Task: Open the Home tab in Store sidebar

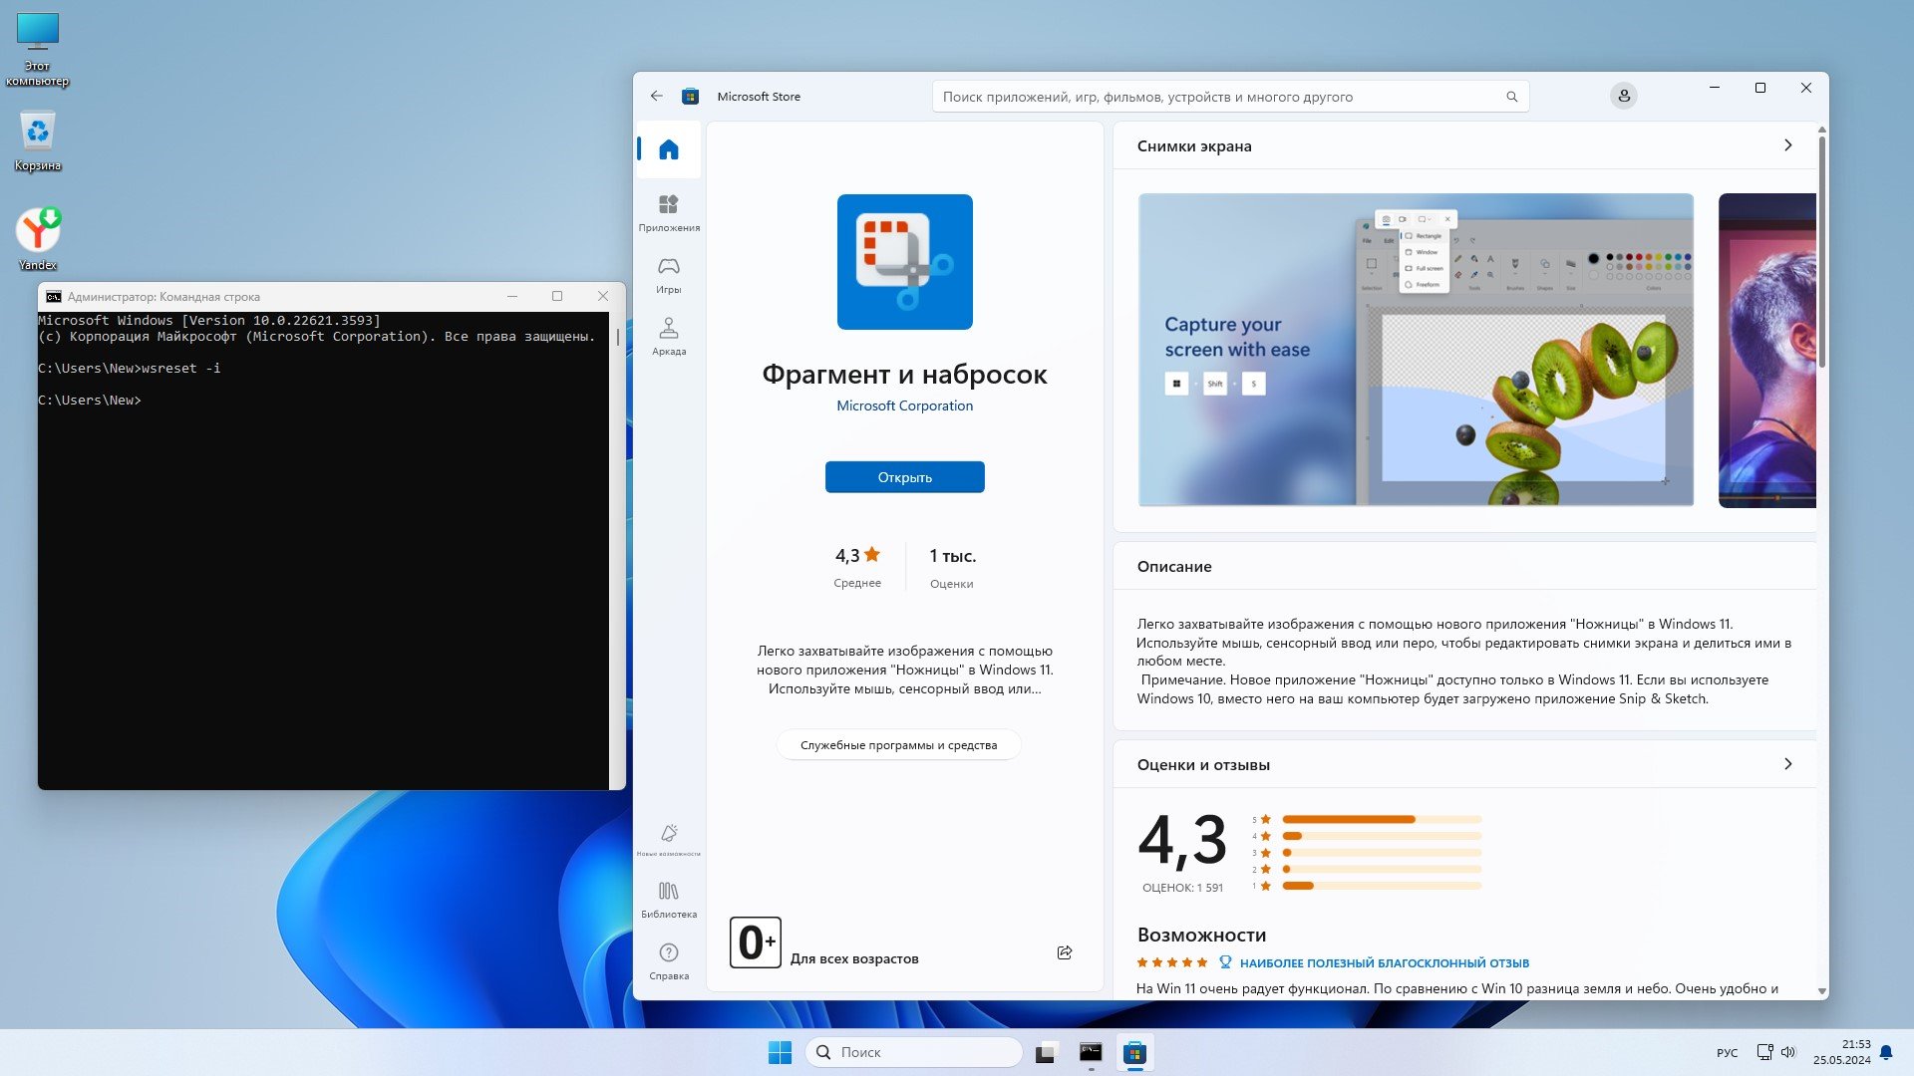Action: [668, 149]
